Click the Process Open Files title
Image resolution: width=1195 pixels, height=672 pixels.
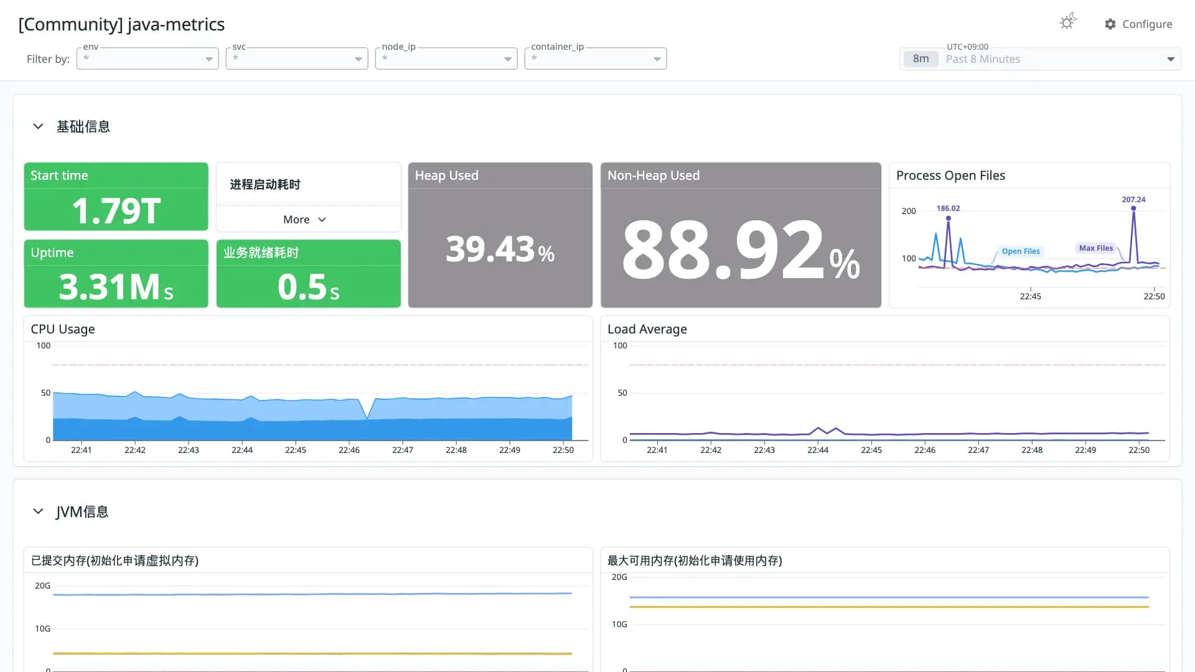(950, 175)
